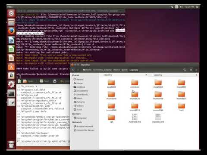Screen dimensions: 207x155
Task: Select the file_contexts tab in gedit
Action: tap(27, 86)
